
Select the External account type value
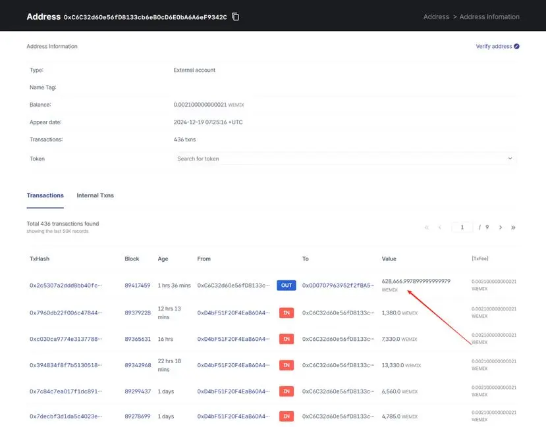tap(194, 70)
